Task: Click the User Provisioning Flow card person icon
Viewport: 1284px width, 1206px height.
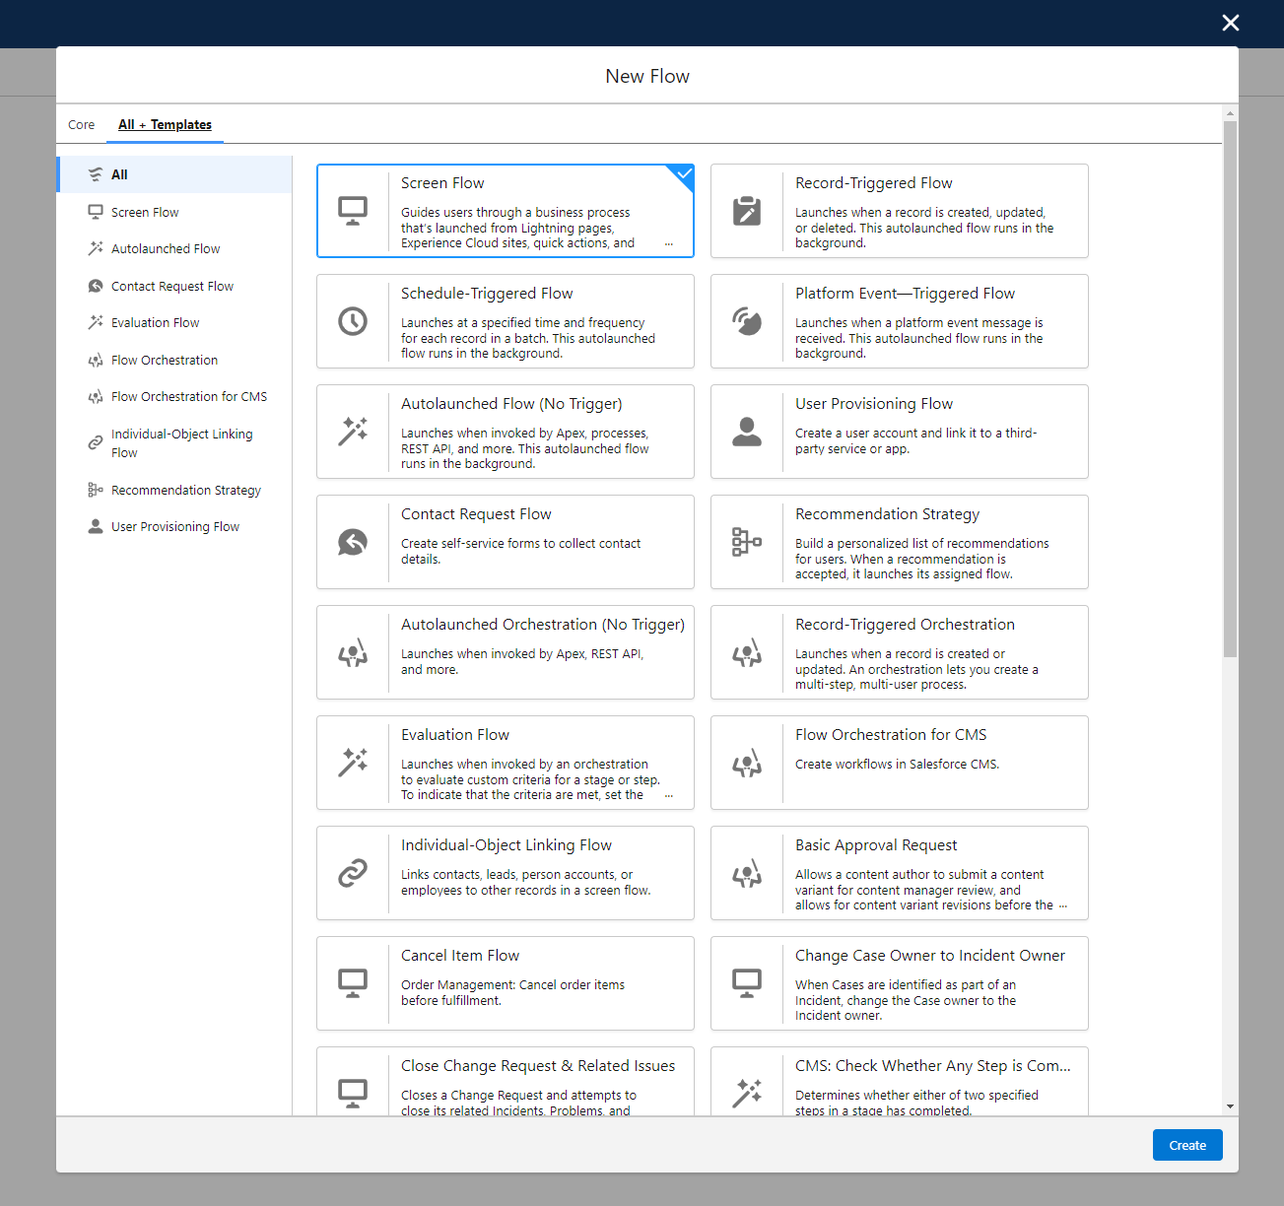Action: [747, 432]
